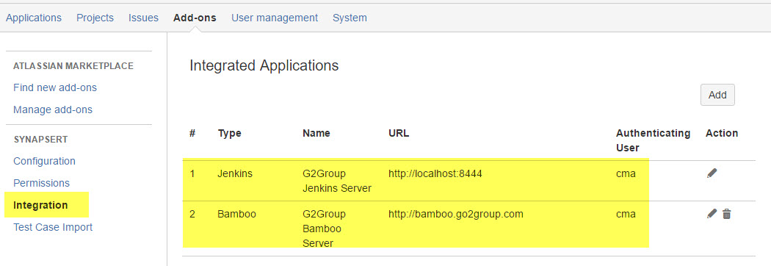
Task: Go to Manage add-ons
Action: (x=53, y=109)
